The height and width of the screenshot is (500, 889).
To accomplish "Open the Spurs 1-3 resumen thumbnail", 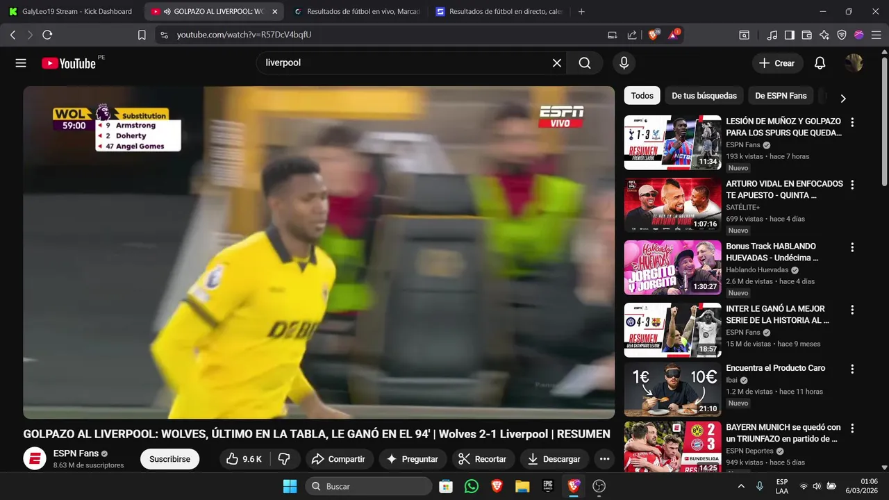I will click(x=672, y=142).
